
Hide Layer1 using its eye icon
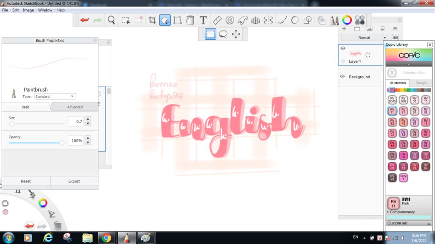pos(343,48)
